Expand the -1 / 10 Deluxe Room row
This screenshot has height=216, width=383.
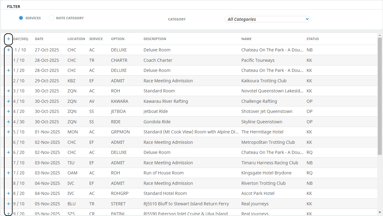(x=9, y=50)
